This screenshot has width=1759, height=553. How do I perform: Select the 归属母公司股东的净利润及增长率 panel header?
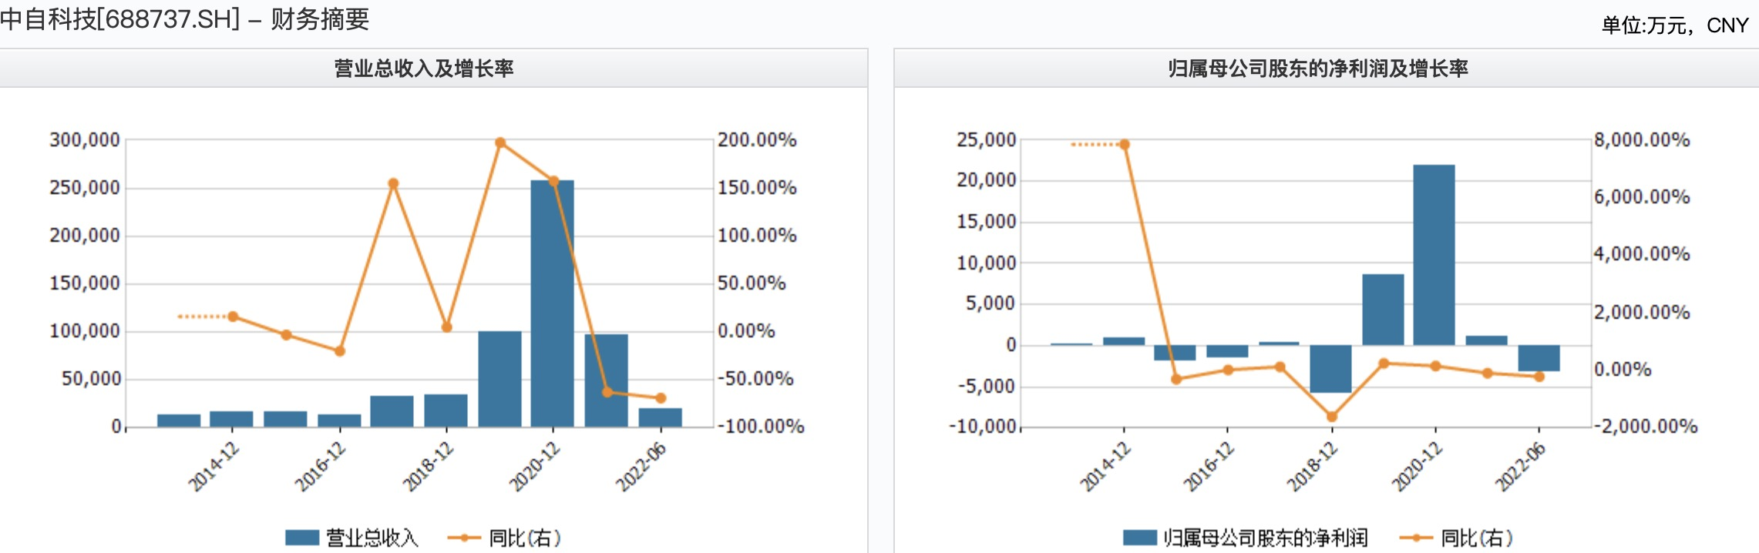coord(1317,69)
